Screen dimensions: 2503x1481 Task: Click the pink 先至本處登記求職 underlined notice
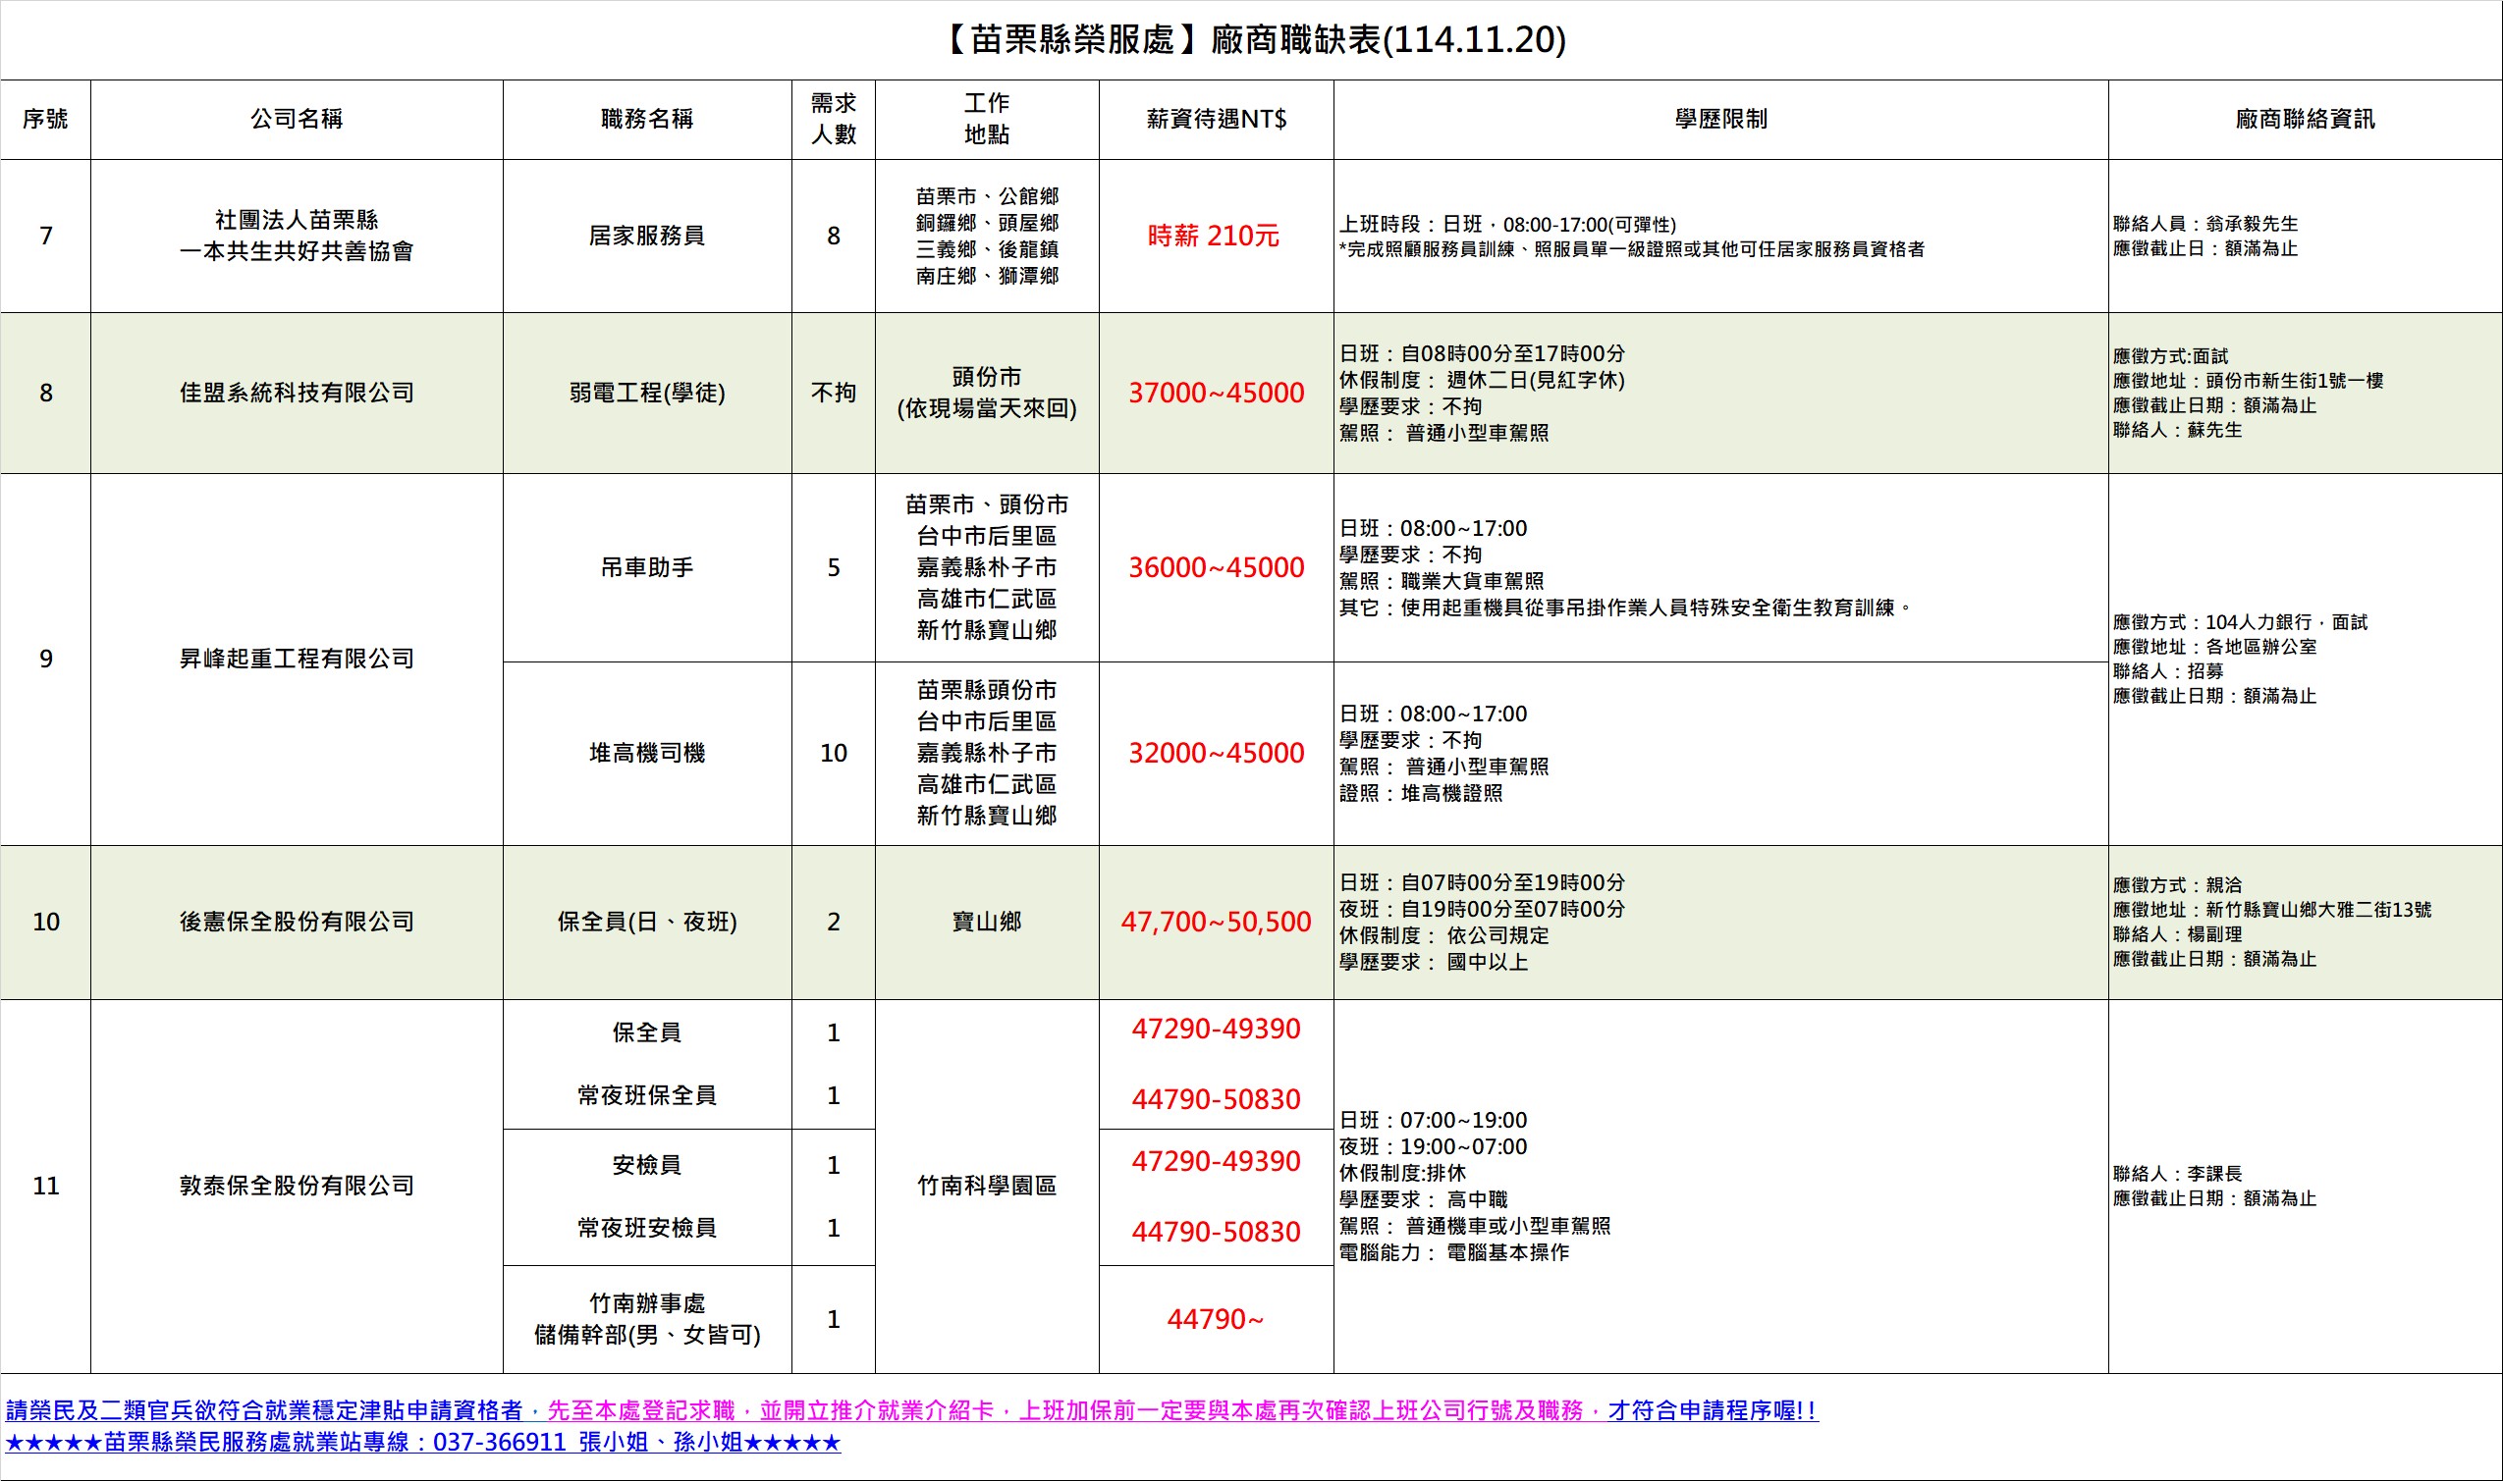pyautogui.click(x=639, y=1410)
